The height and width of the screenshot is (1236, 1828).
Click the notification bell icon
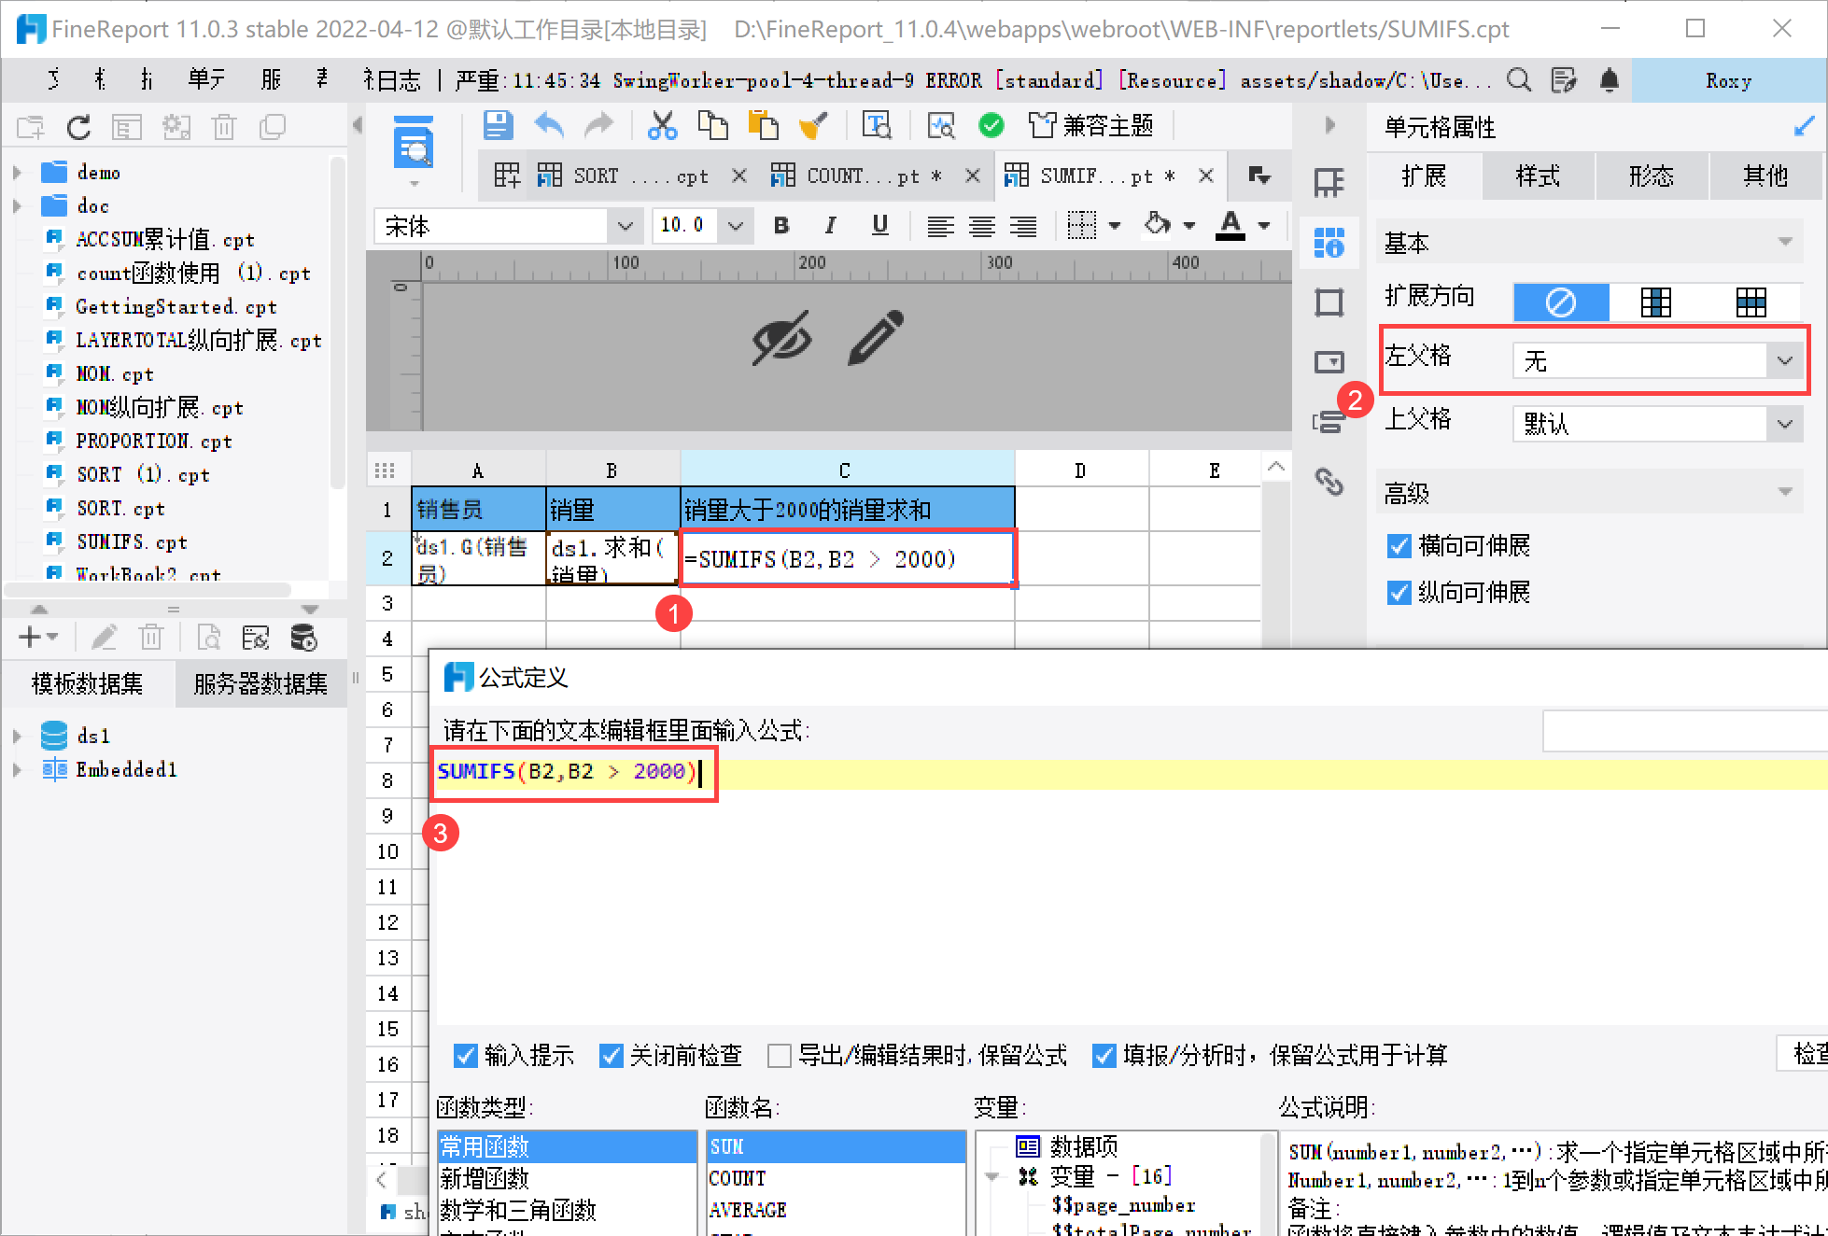pyautogui.click(x=1609, y=80)
